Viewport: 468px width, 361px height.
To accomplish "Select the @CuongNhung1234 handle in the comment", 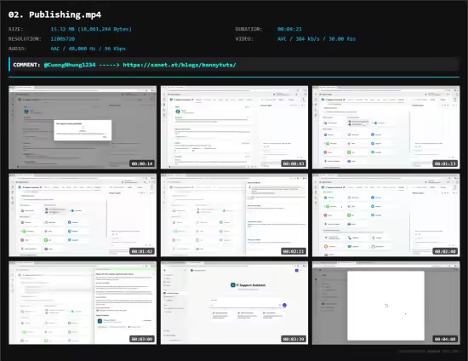I will (70, 65).
